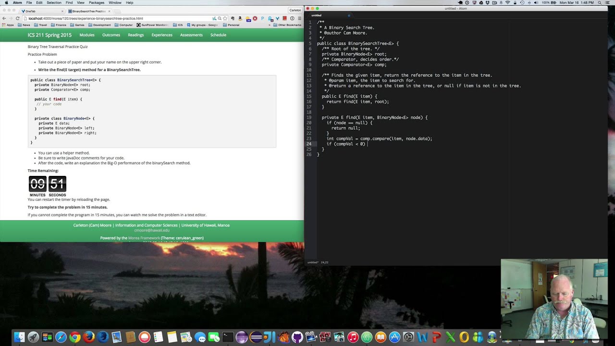
Task: Open the Outcomes page in site navbar
Action: coord(111,35)
